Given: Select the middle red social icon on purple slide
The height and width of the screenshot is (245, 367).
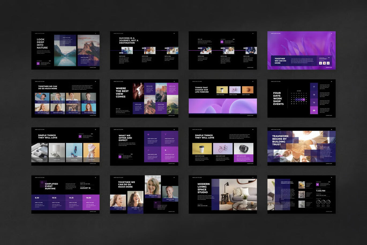Looking at the screenshot, I should pos(324,63).
